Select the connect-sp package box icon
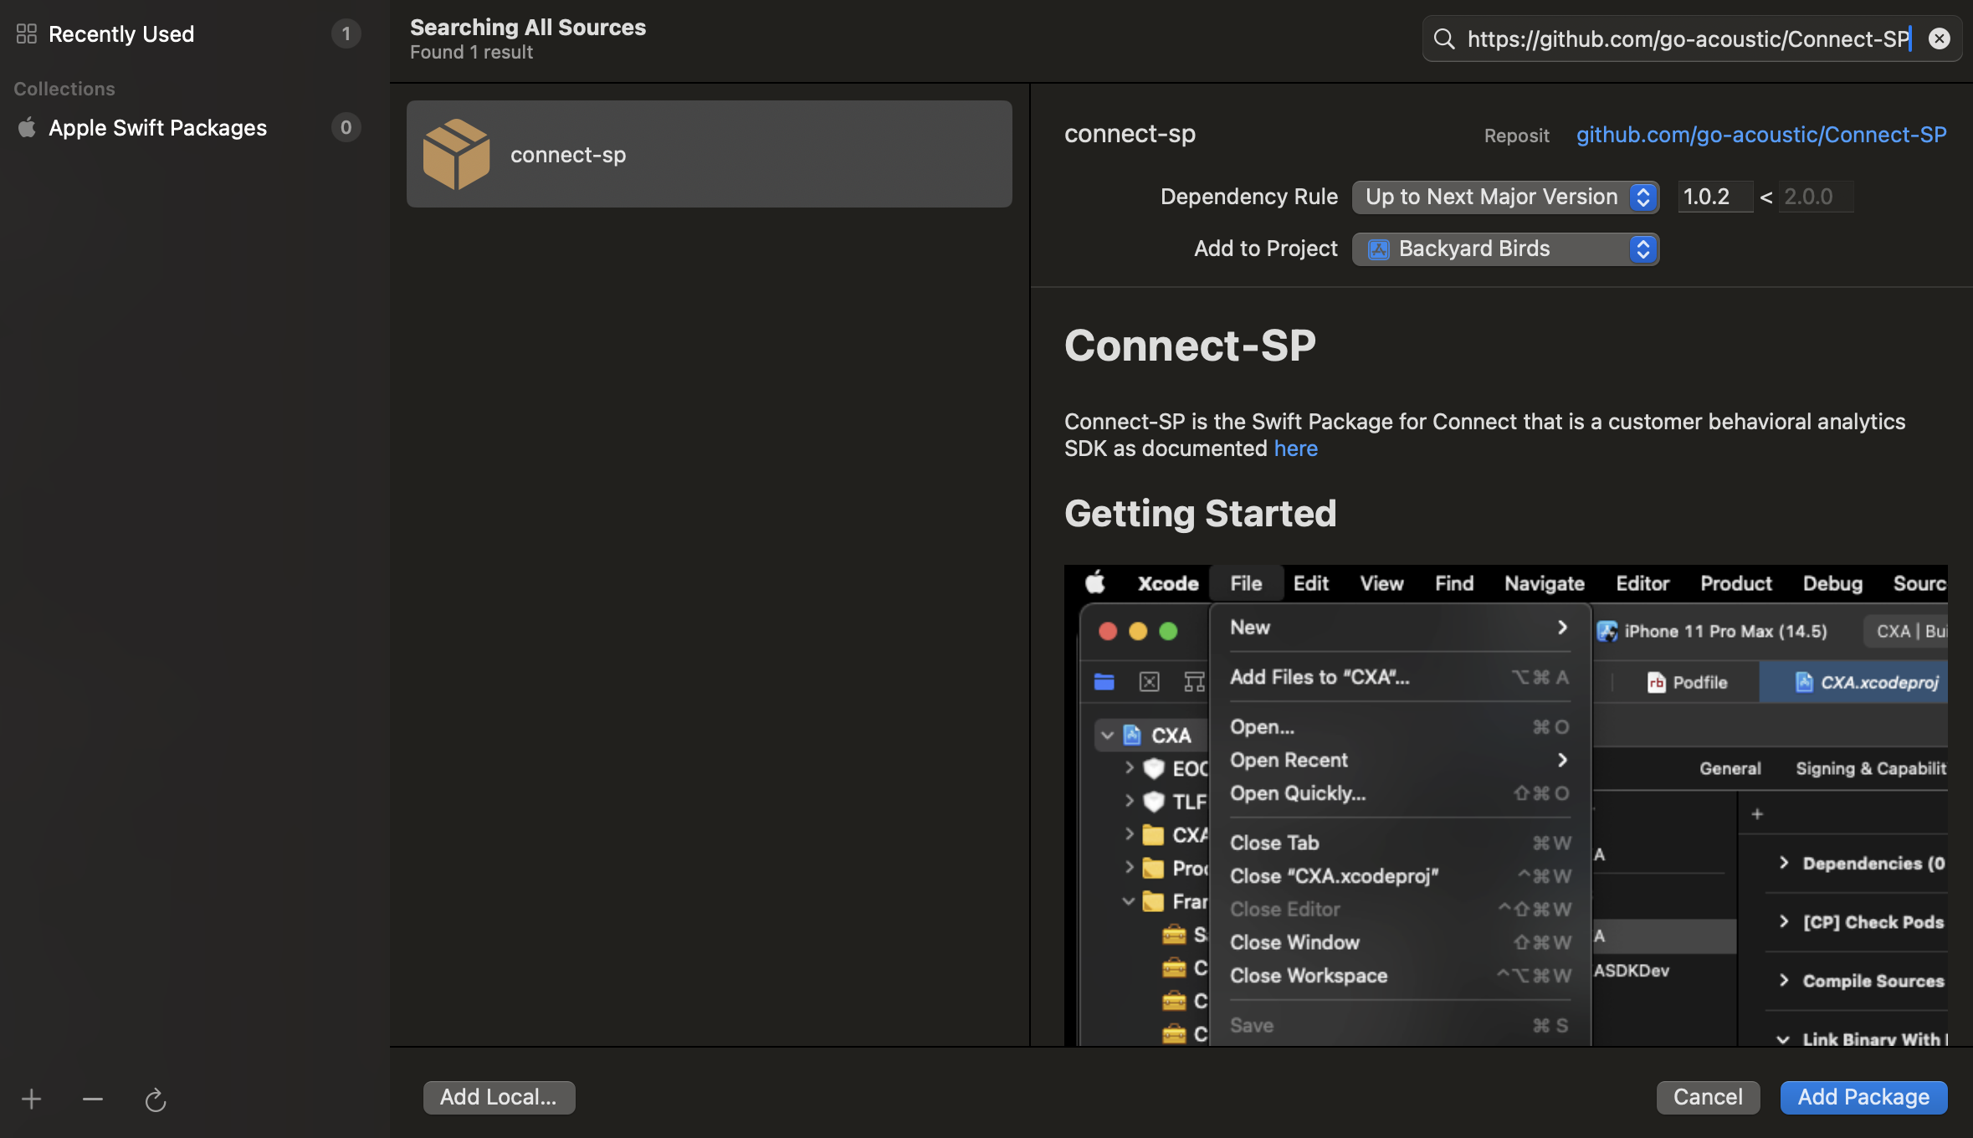 point(456,154)
